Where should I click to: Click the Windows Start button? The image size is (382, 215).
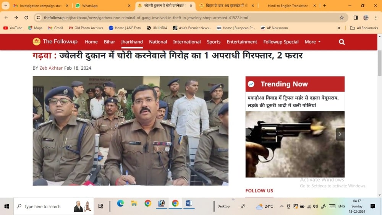pyautogui.click(x=6, y=206)
